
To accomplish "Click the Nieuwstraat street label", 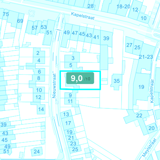I will (x=54, y=86).
